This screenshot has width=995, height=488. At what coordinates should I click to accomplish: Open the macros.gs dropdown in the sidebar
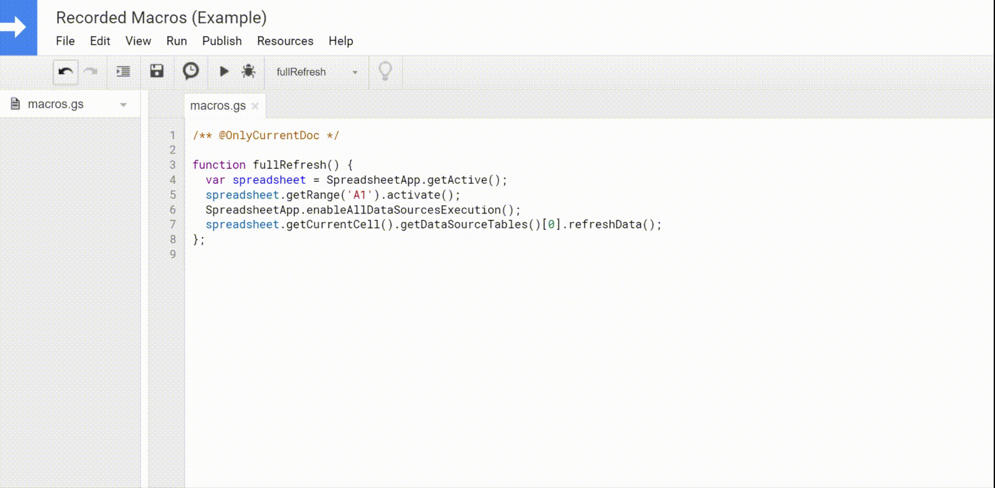(123, 104)
